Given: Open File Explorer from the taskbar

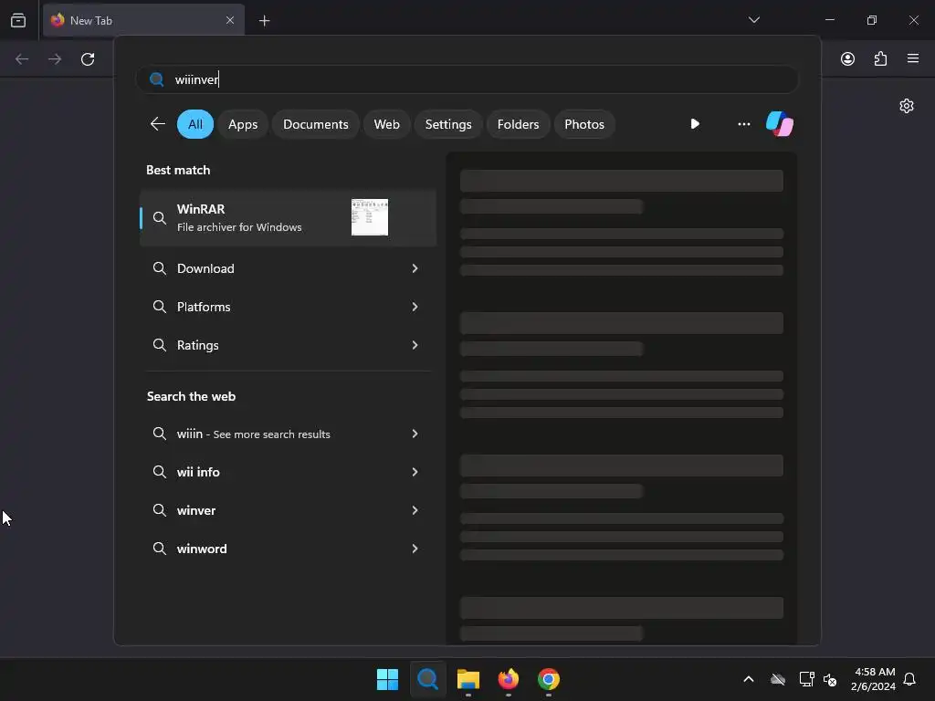Looking at the screenshot, I should (468, 679).
